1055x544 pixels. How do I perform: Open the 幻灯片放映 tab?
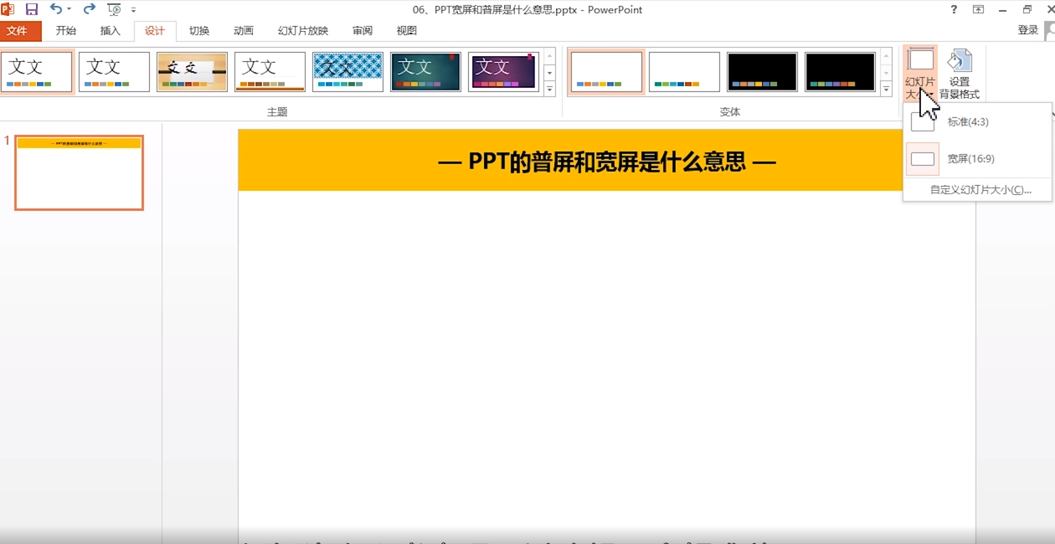(303, 31)
